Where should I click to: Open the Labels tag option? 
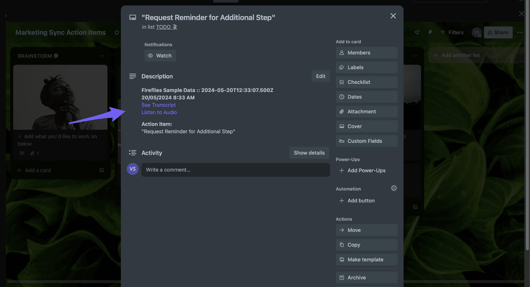coord(367,67)
